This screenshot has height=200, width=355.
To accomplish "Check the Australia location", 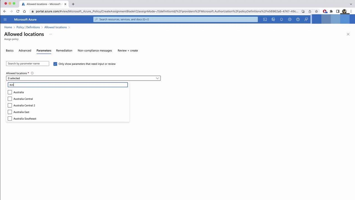I will [10, 92].
